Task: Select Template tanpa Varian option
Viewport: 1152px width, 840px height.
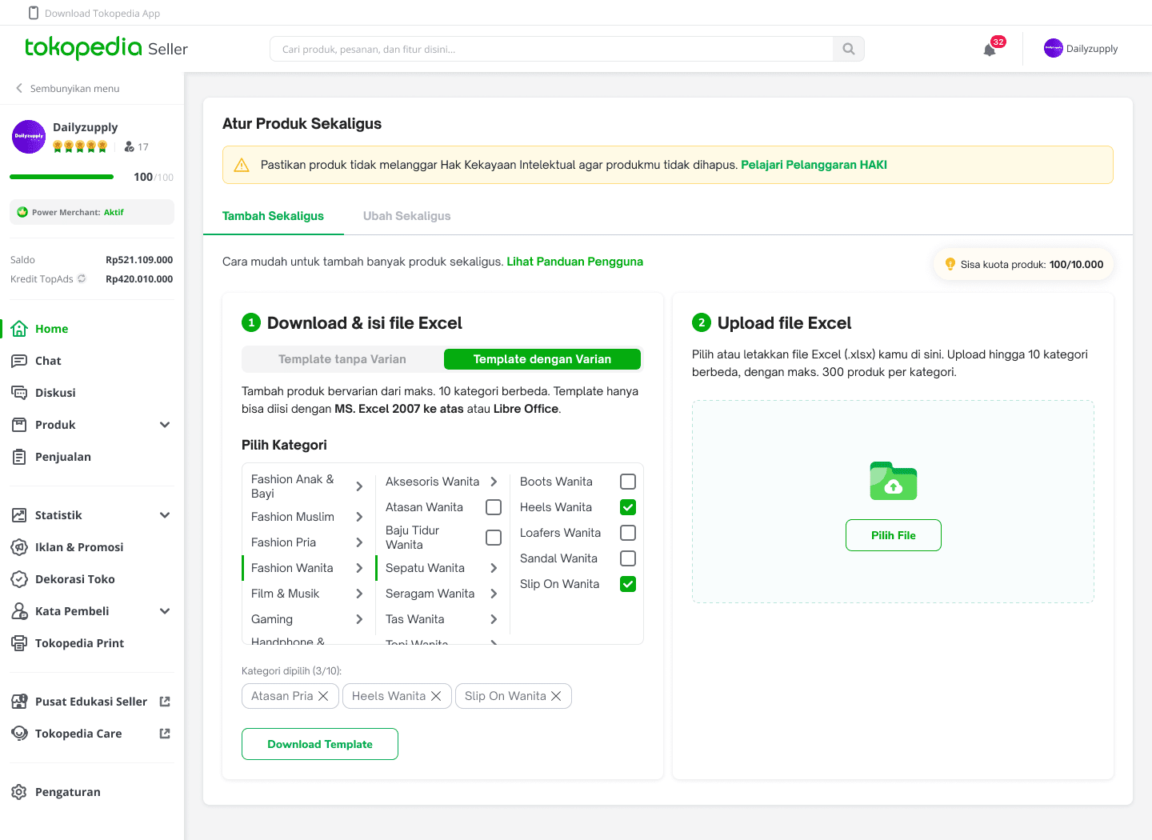Action: pyautogui.click(x=342, y=359)
